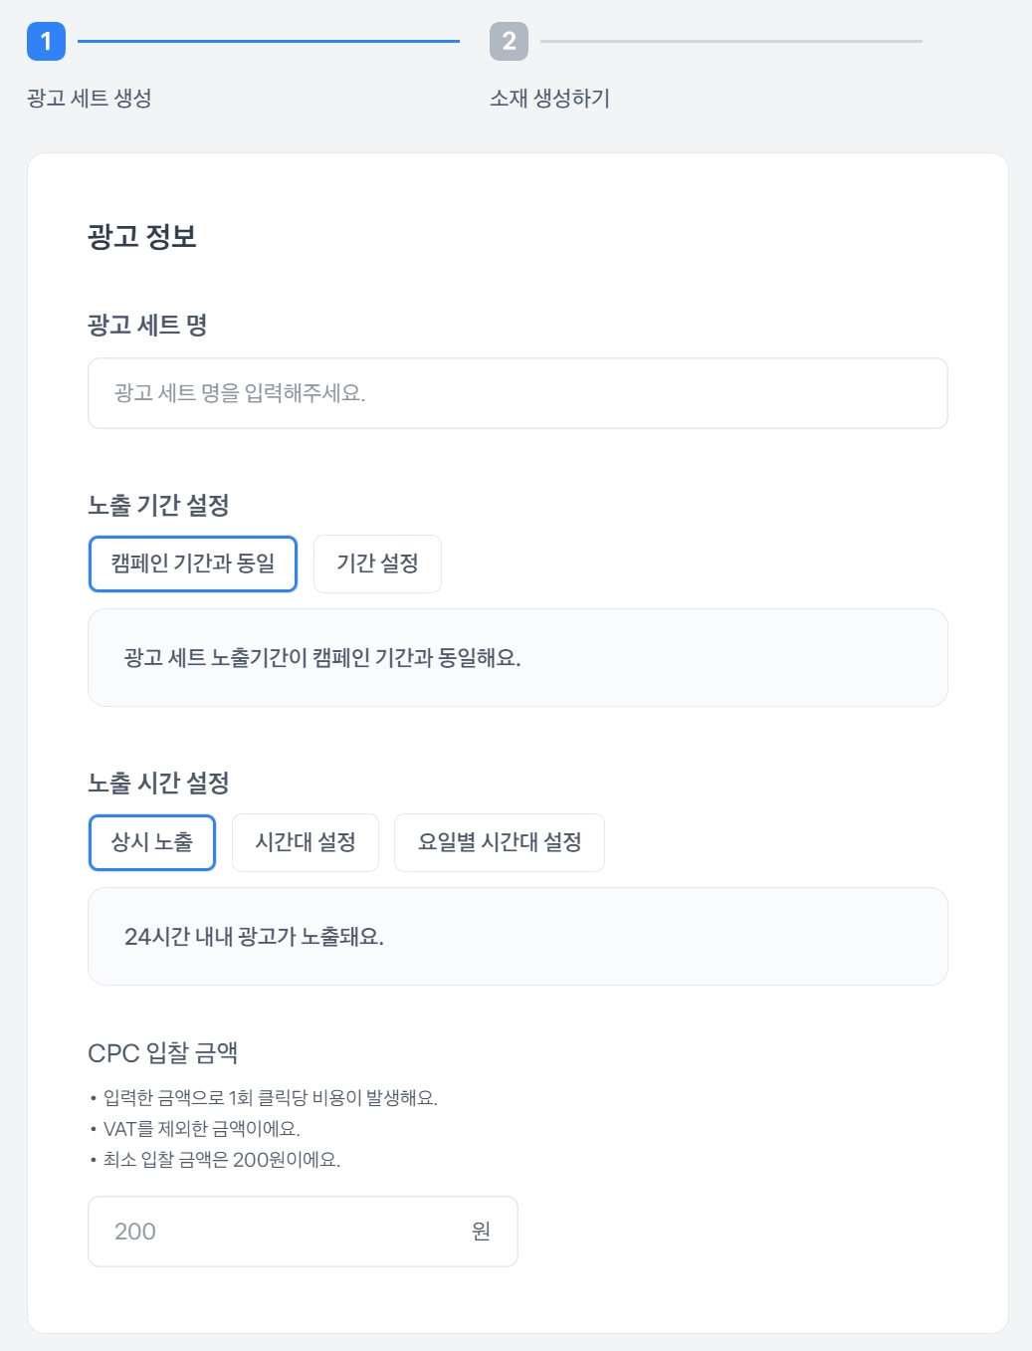
Task: Click the 광고 정보 section heading
Action: [142, 237]
